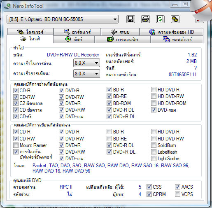Toggle DVD-R DL write checkbox
Viewport: 212px width, 208px height.
[109, 145]
